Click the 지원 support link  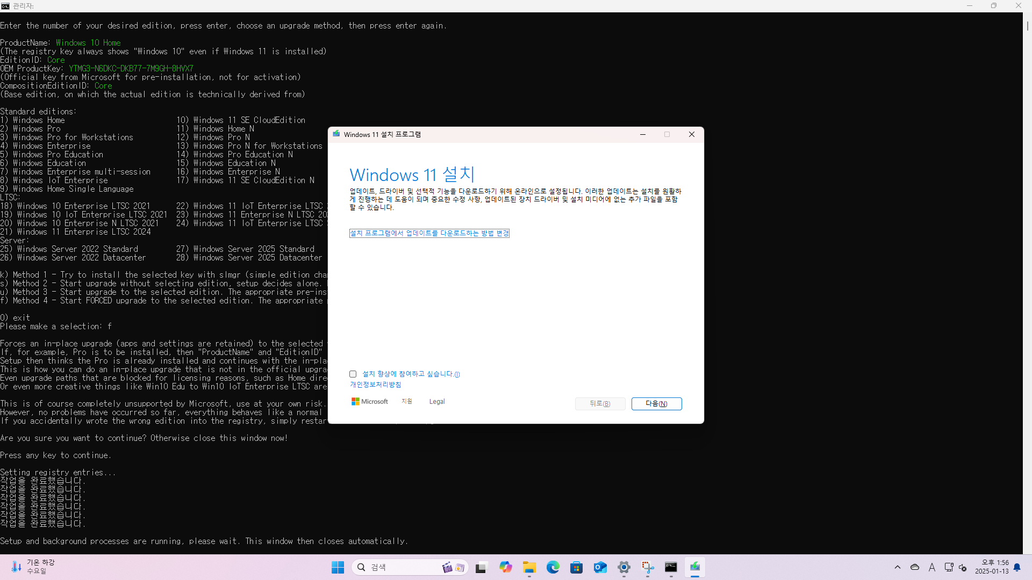[407, 402]
